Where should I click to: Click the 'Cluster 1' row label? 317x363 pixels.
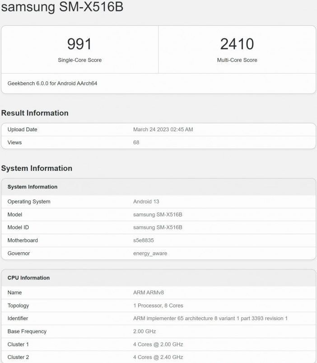[x=18, y=344]
